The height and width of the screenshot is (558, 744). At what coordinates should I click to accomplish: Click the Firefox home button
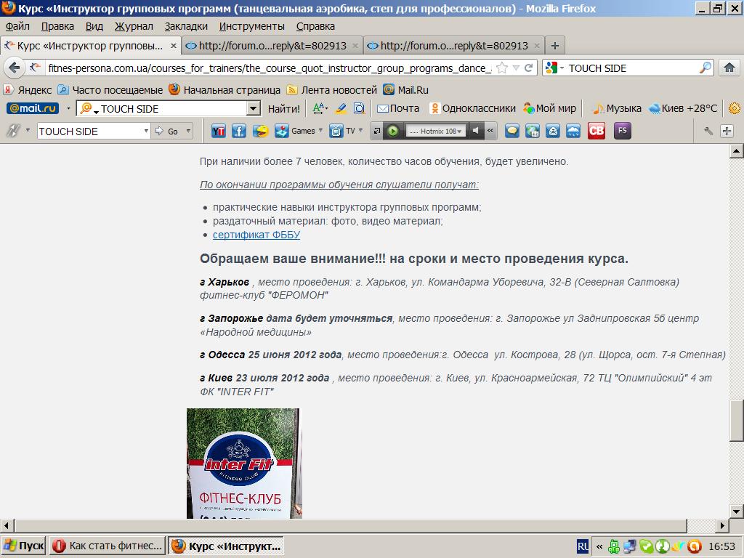coord(729,68)
